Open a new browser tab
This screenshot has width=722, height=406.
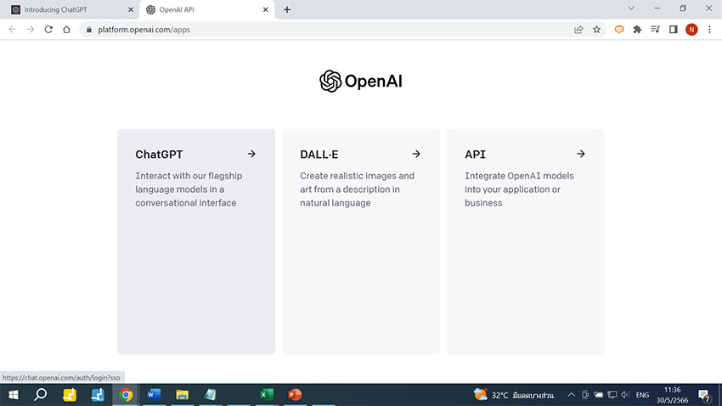tap(287, 9)
